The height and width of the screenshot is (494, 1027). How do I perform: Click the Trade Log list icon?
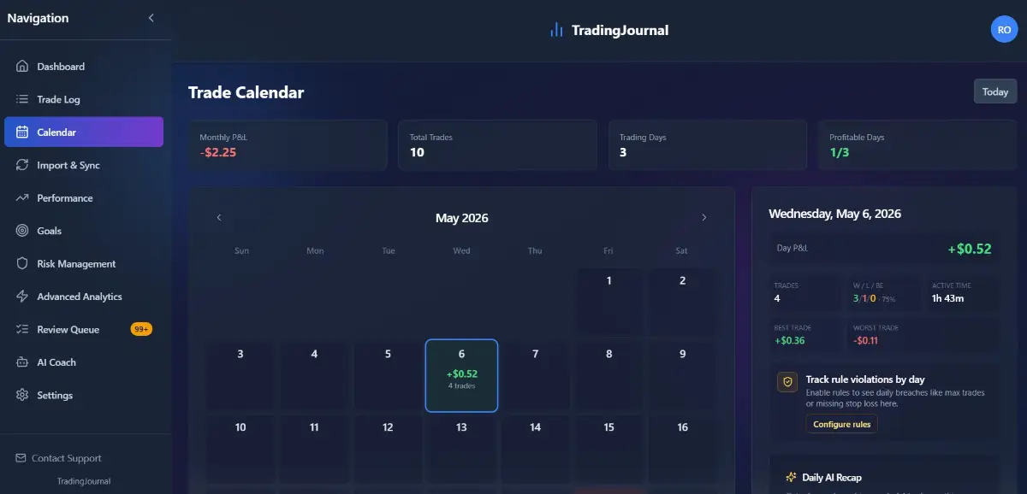(x=22, y=99)
